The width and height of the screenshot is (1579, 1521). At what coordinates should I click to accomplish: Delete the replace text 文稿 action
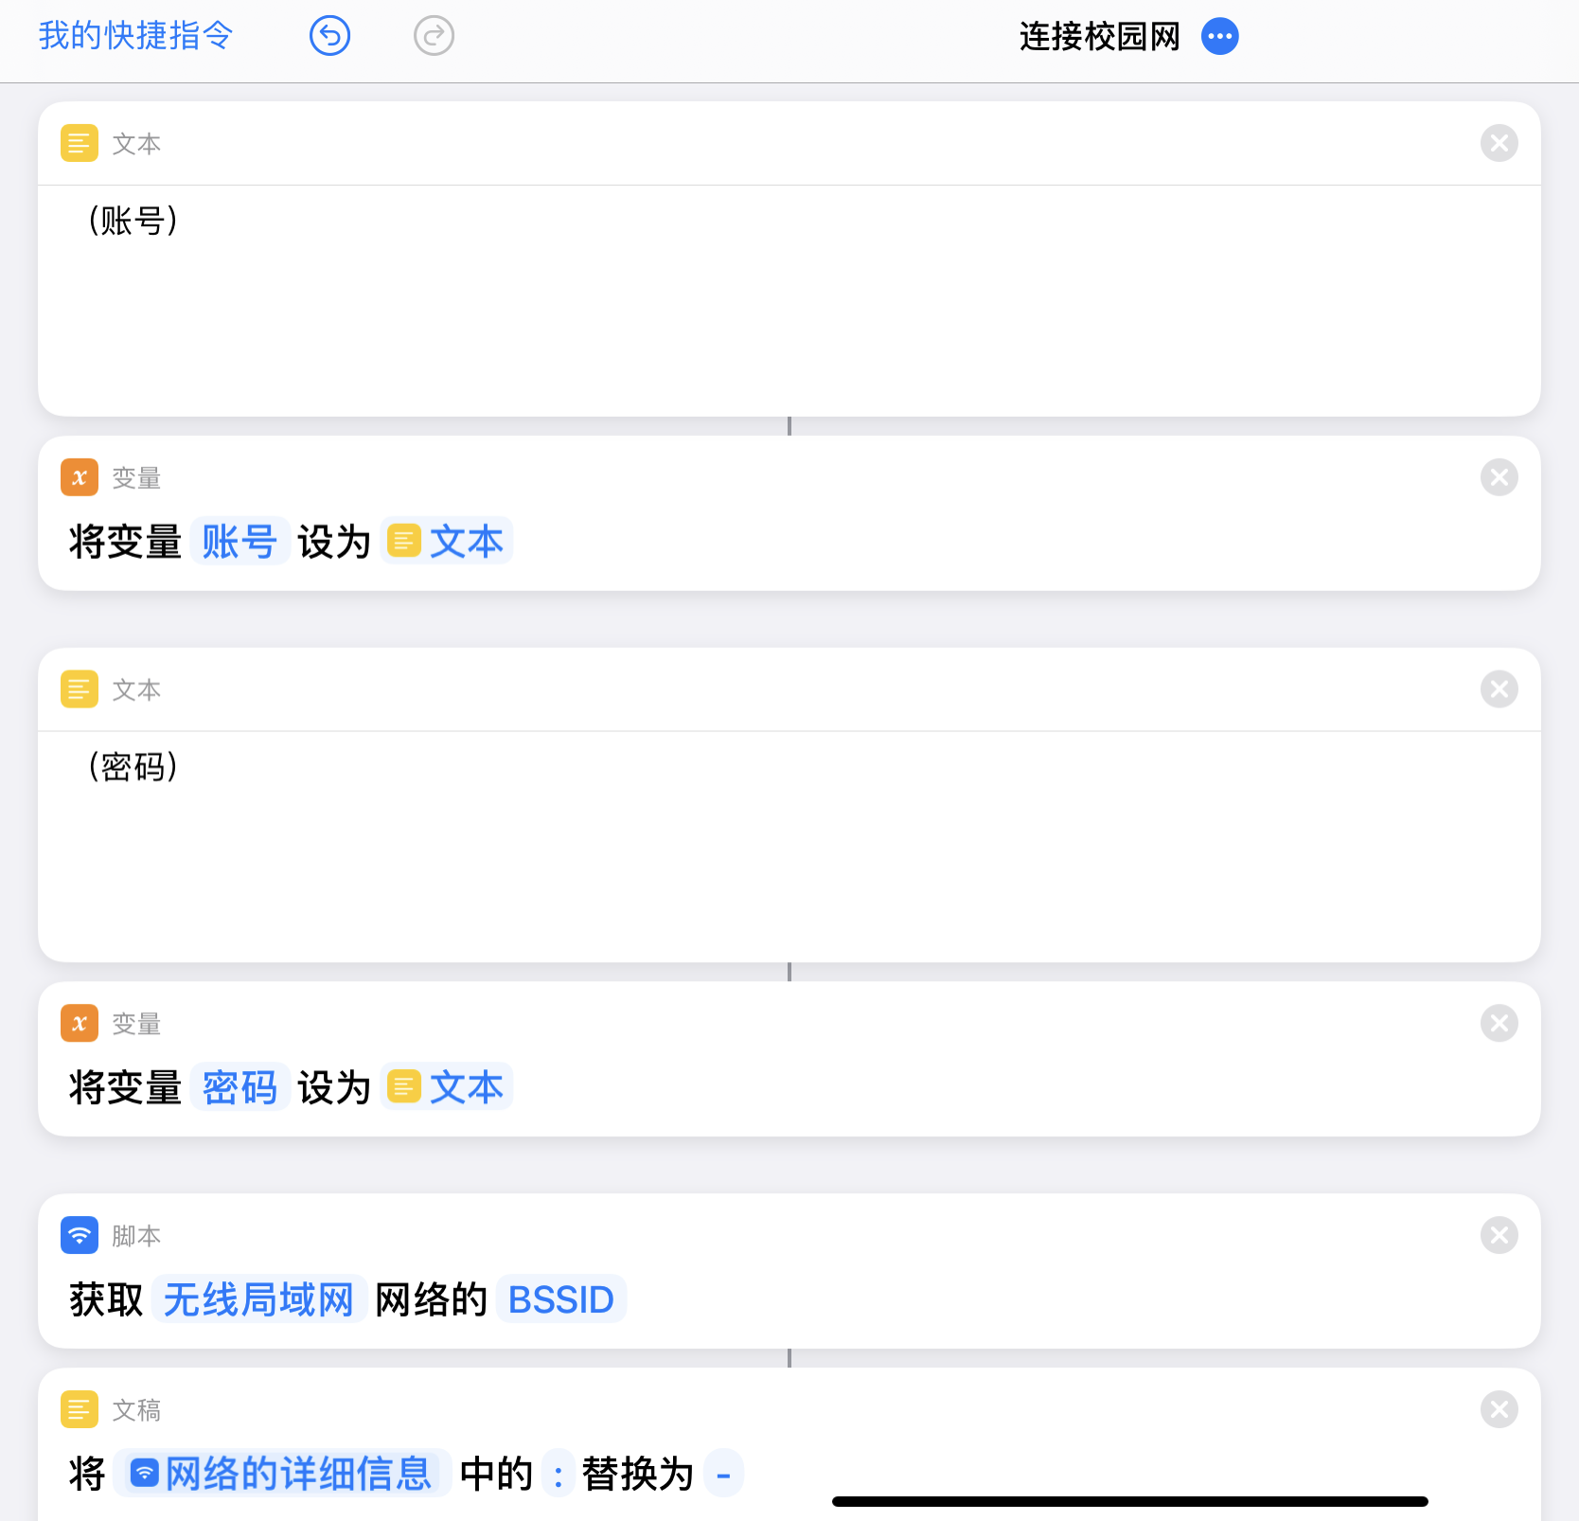pyautogui.click(x=1499, y=1409)
